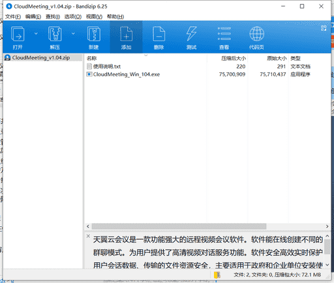
Task: Click the View (查看) list icon
Action: (x=224, y=34)
